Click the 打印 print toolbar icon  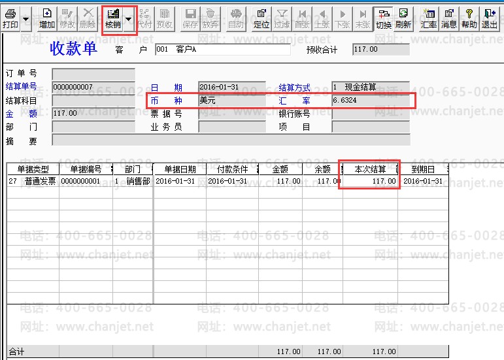tap(10, 19)
